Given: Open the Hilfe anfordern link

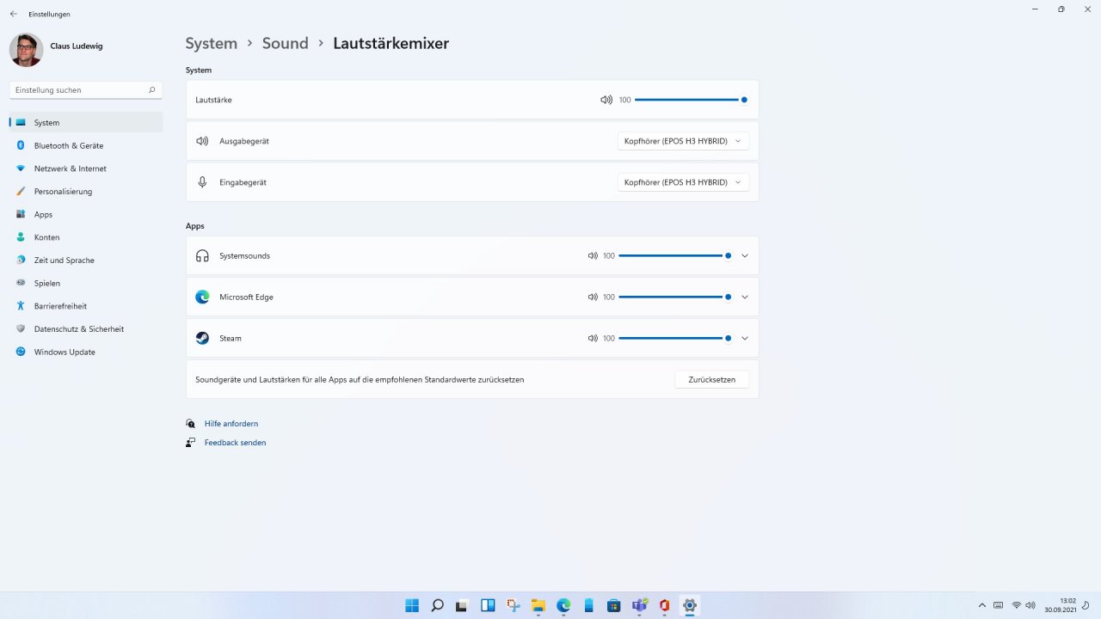Looking at the screenshot, I should coord(231,424).
